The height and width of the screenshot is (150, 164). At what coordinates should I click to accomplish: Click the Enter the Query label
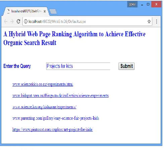[17, 66]
